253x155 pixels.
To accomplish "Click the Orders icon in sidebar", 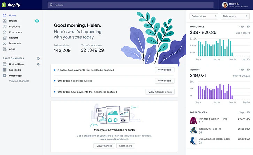I will 5,21.
